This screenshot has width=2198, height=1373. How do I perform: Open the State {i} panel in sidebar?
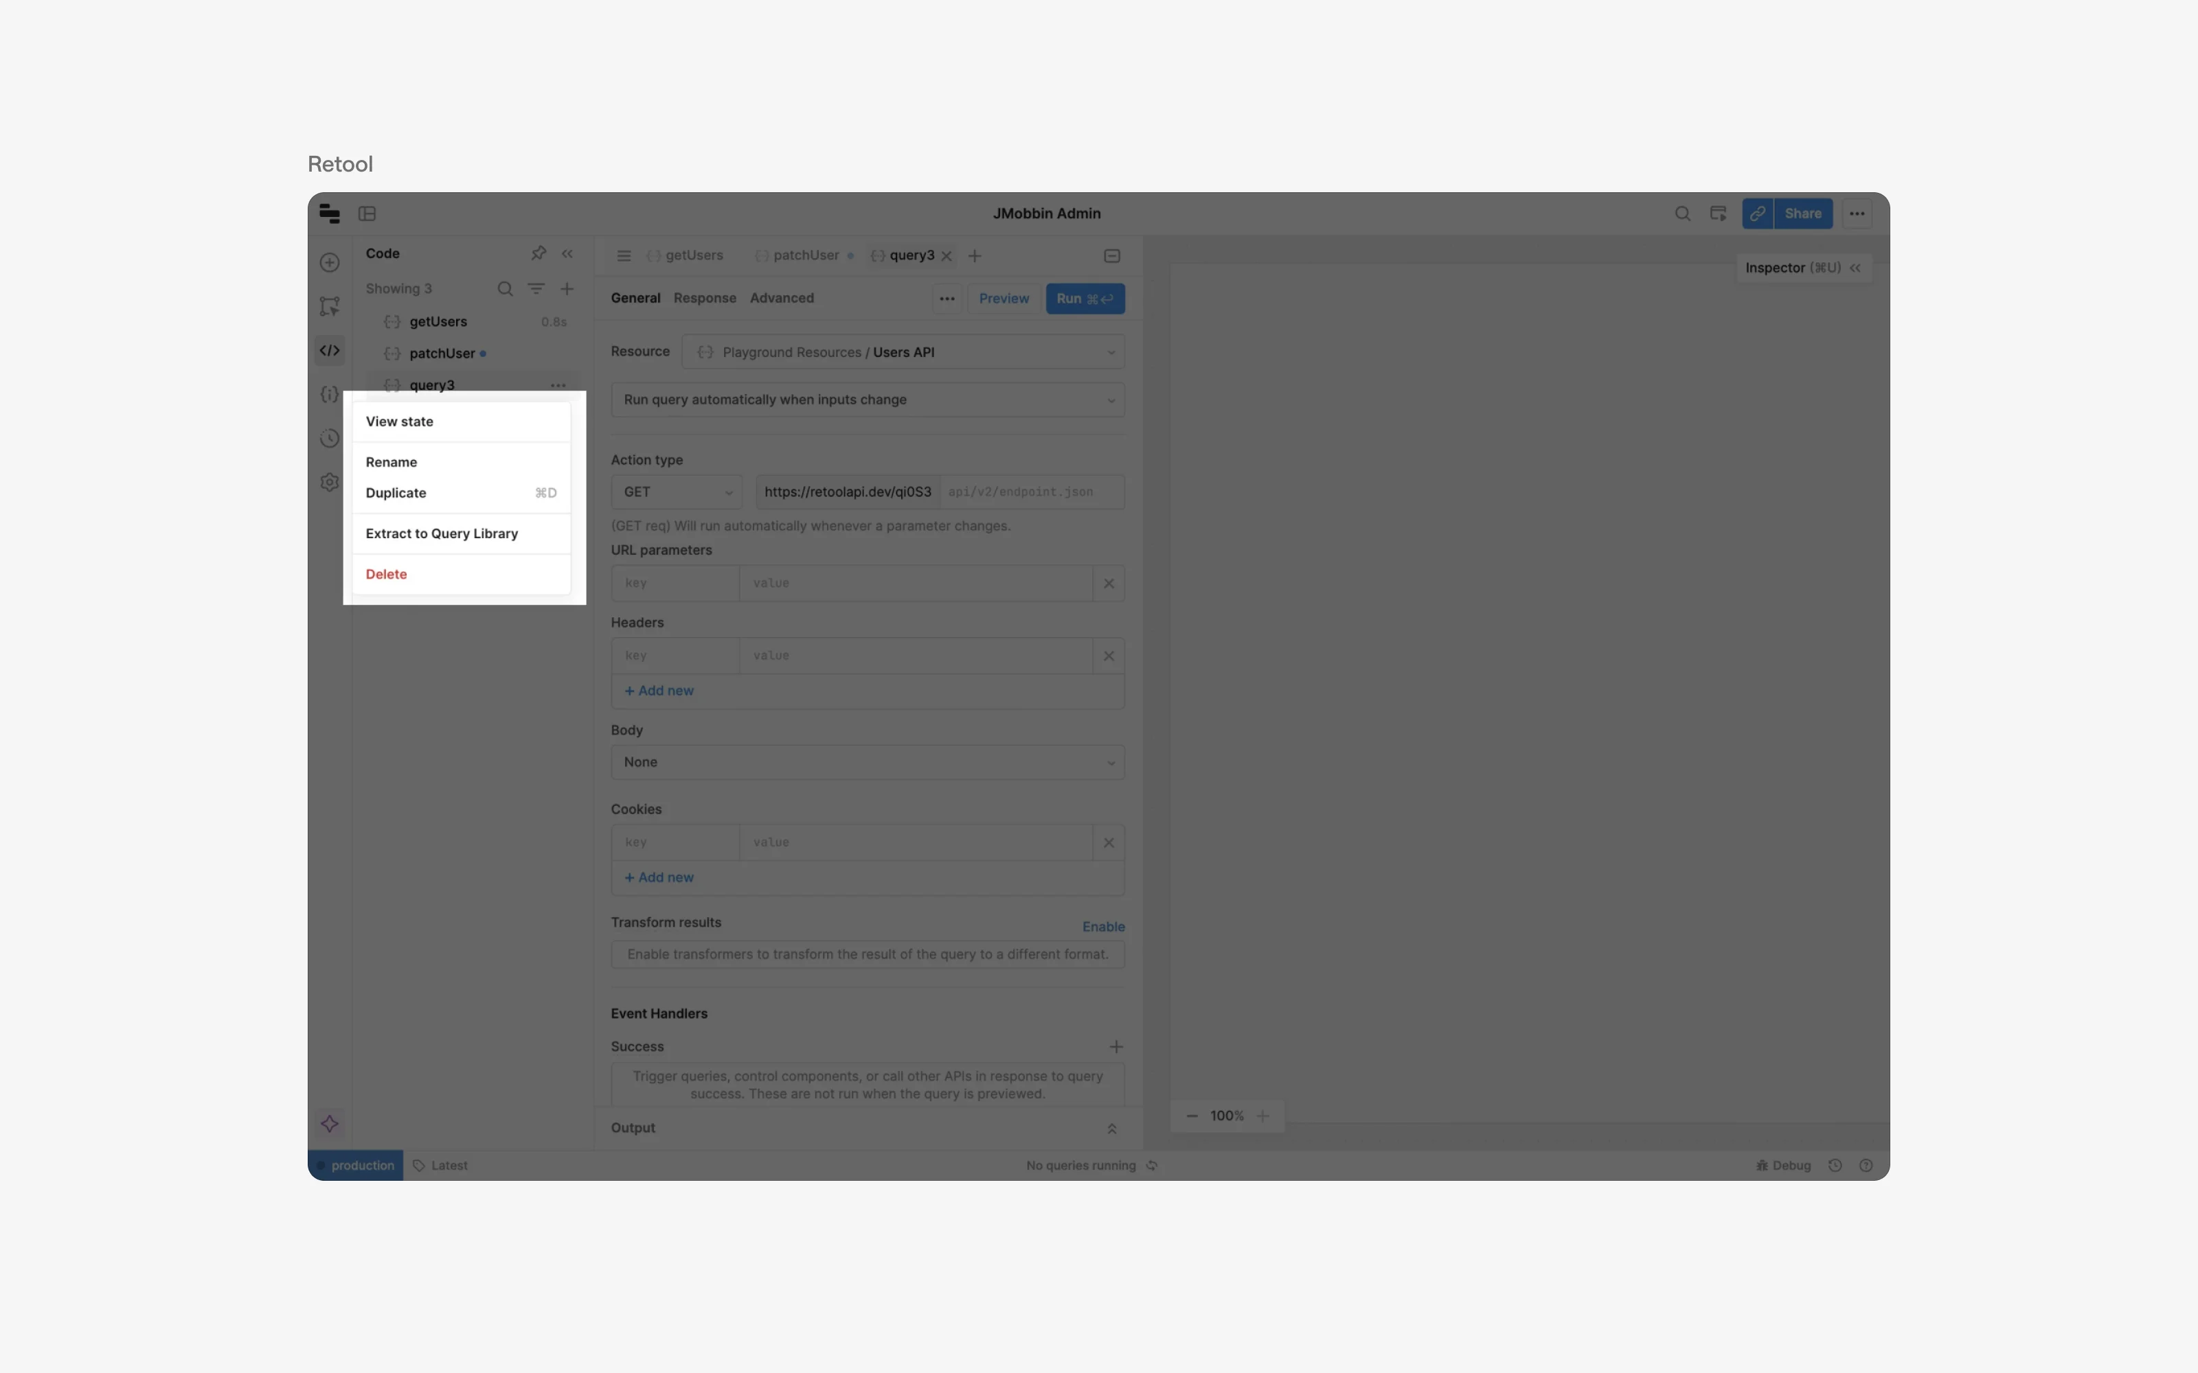coord(329,394)
